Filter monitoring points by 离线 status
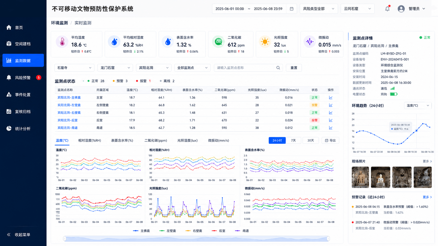This screenshot has width=438, height=246. click(x=167, y=81)
